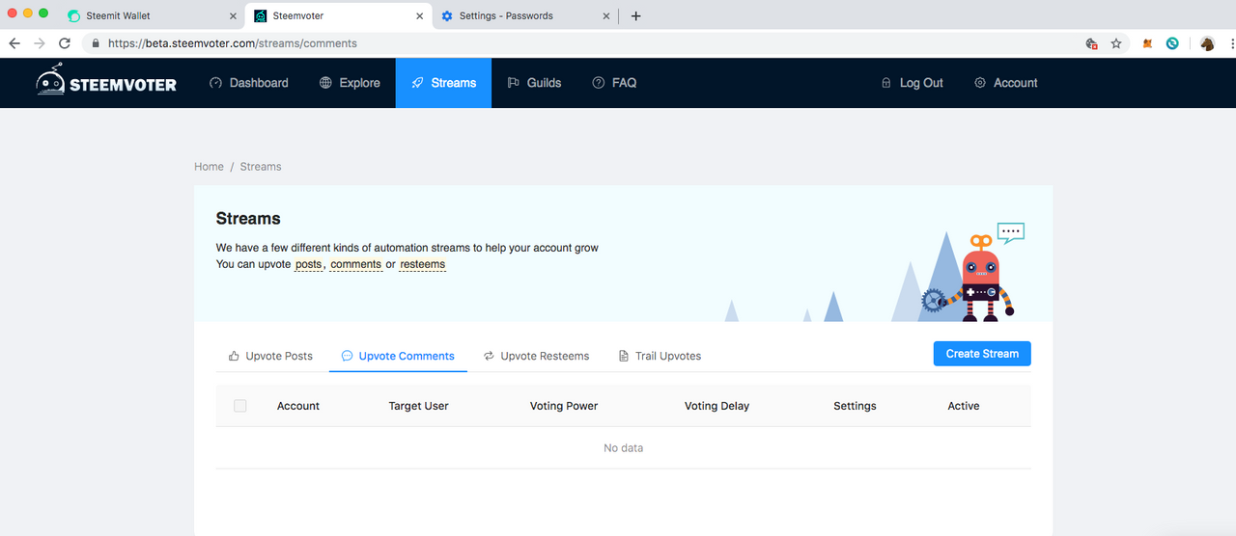
Task: Bookmark this page with star icon
Action: 1116,43
